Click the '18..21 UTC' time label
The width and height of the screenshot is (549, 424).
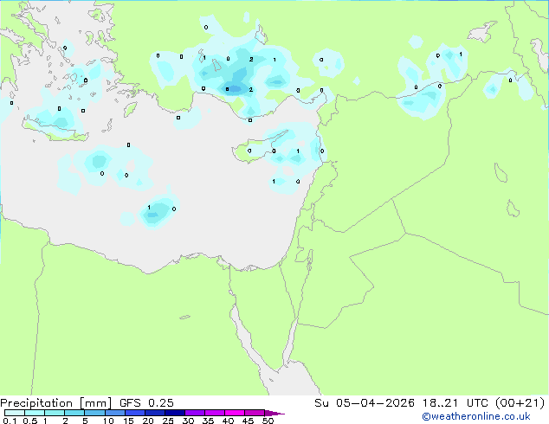coord(456,403)
